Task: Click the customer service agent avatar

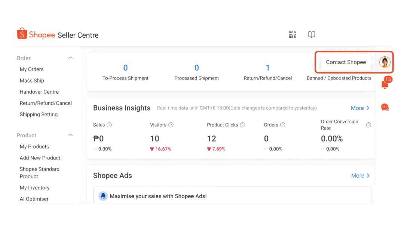Action: click(385, 62)
